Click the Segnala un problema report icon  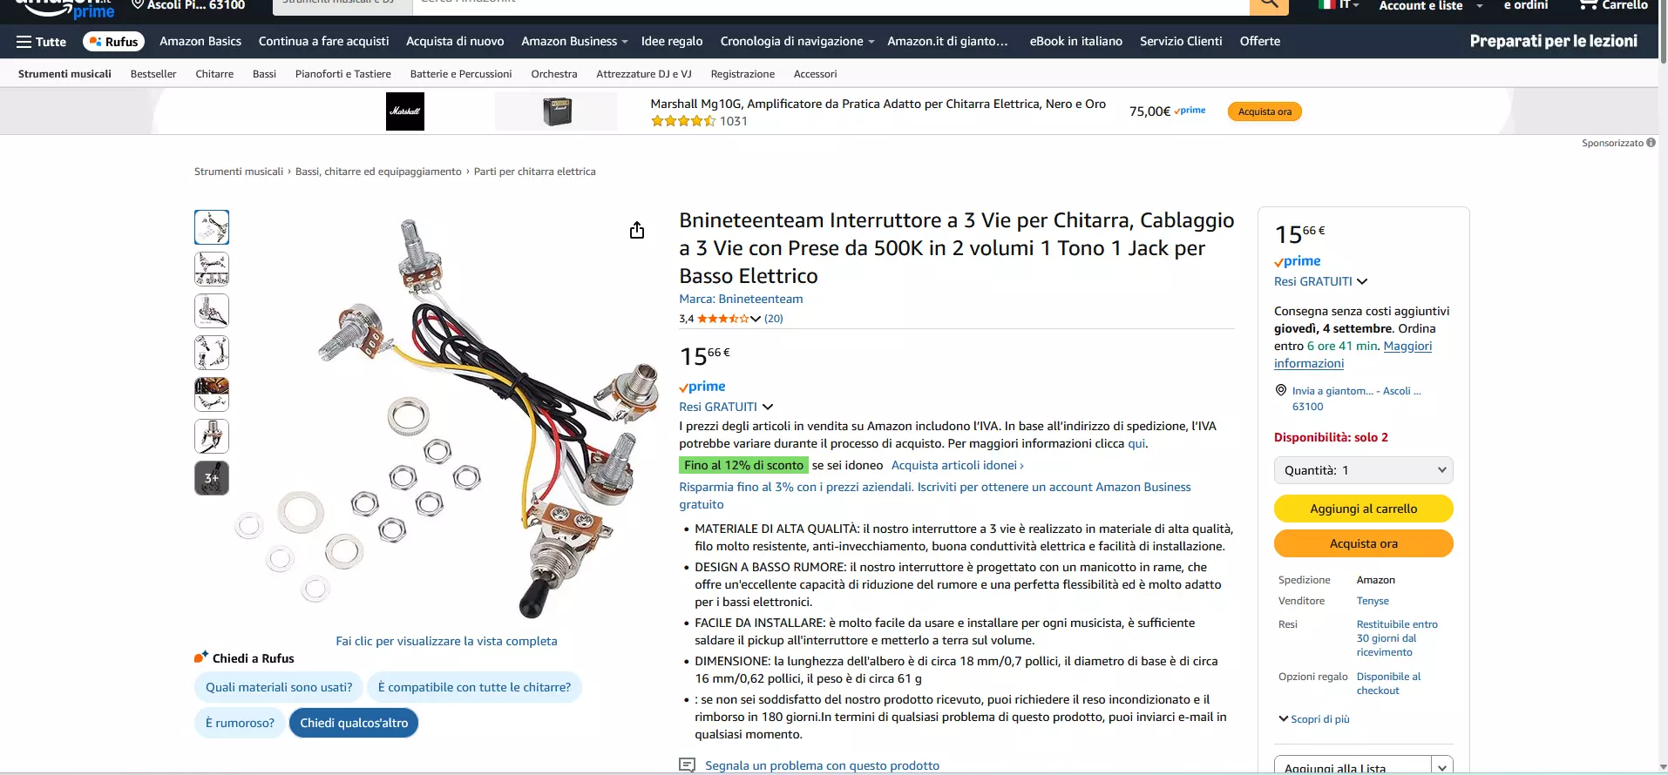[x=687, y=765]
